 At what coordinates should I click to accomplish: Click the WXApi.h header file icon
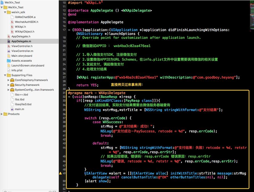point(12,27)
